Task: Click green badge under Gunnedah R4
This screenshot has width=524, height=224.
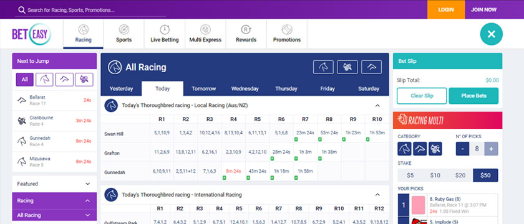Action: [x=224, y=178]
